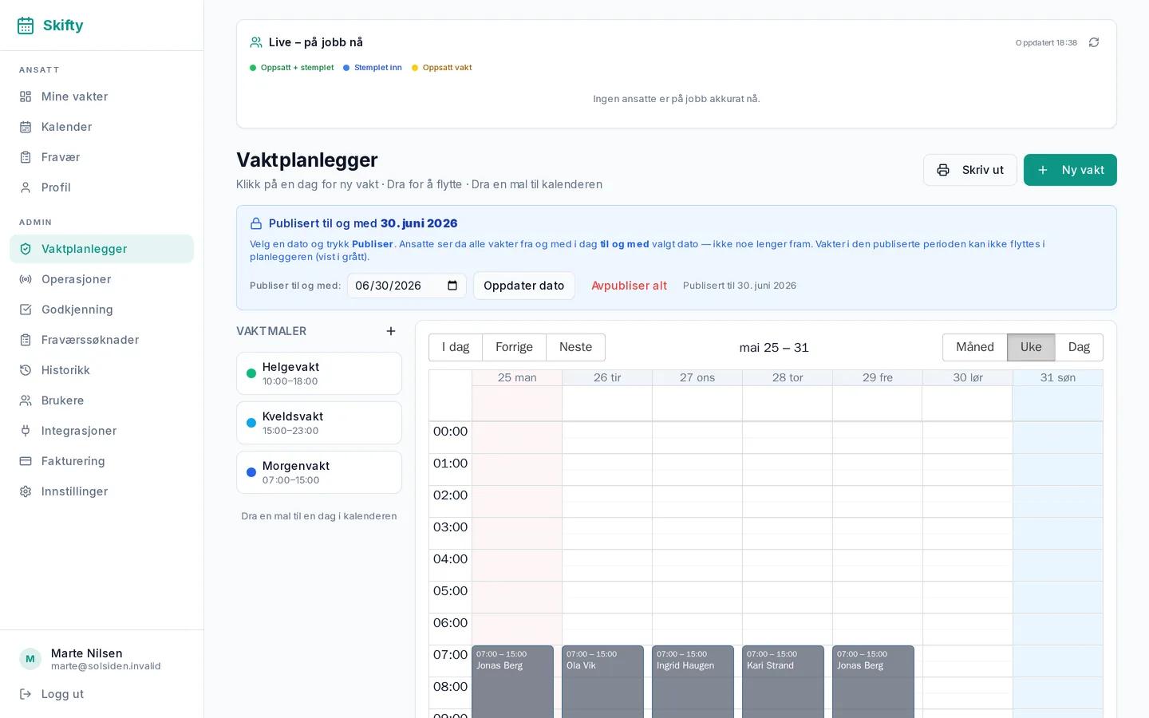
Task: Click the Vaktplanlegger shield icon
Action: click(x=26, y=249)
